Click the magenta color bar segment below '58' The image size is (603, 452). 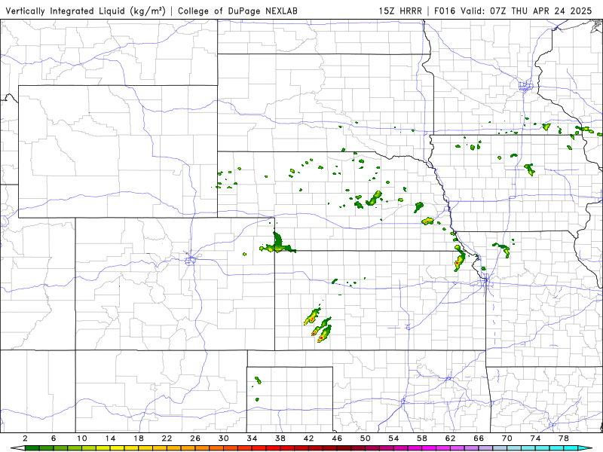[x=429, y=448]
